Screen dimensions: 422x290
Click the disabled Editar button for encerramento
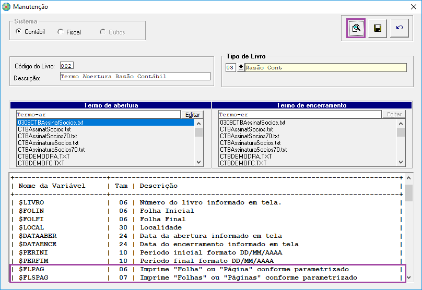(x=394, y=114)
